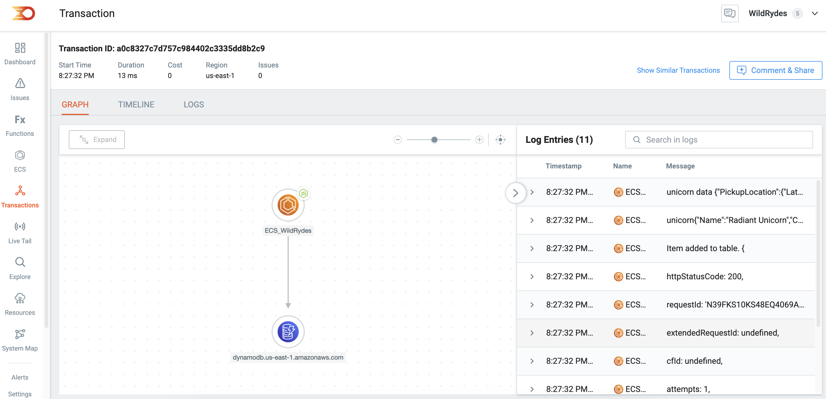Screen dimensions: 826x399
Task: Click the us-east-1 region value
Action: point(220,76)
